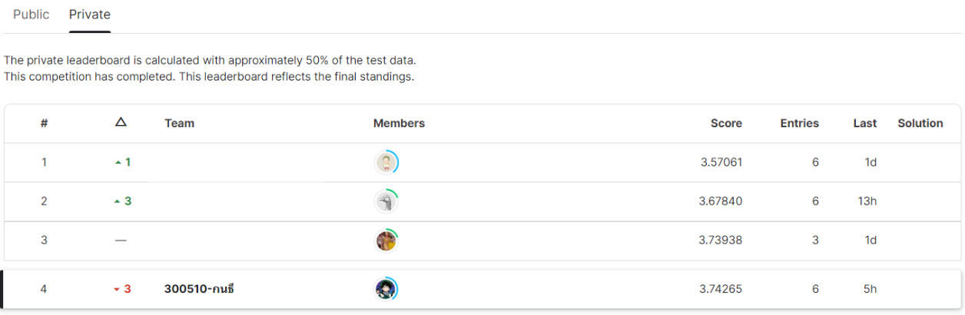
Task: Click the Solution column header
Action: point(920,123)
